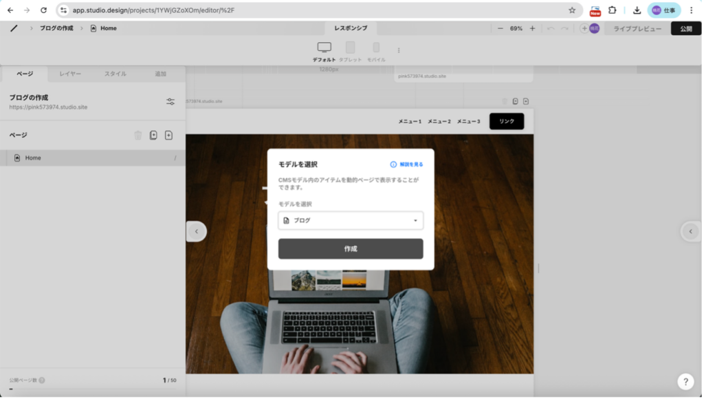Open the help question mark button
This screenshot has height=399, width=704.
685,382
